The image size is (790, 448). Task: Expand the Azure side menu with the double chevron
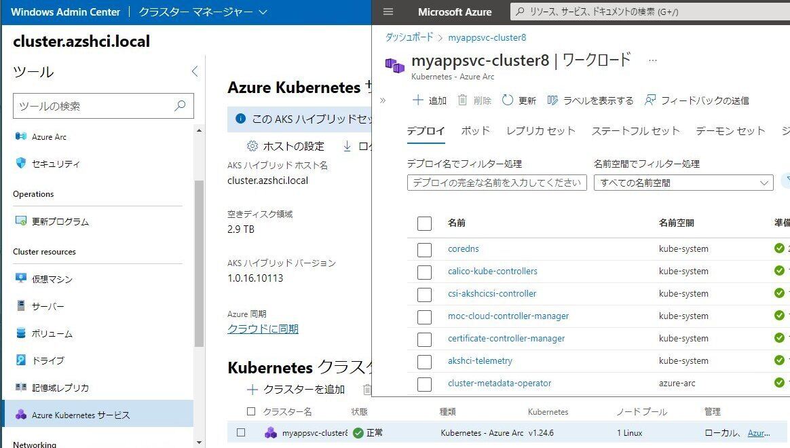(382, 100)
